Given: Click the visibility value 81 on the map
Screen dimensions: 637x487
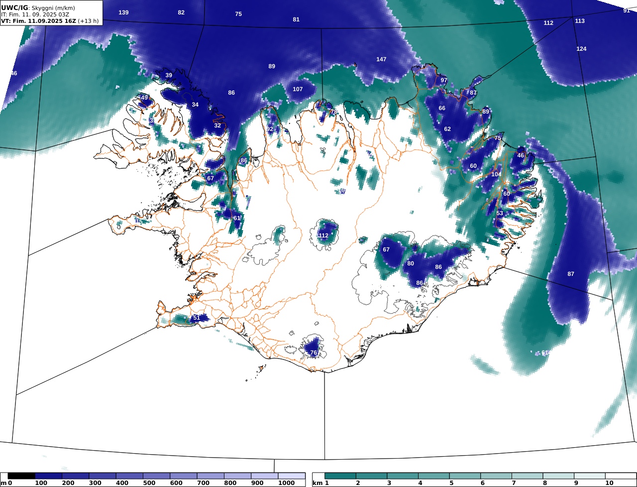Looking at the screenshot, I should (296, 19).
